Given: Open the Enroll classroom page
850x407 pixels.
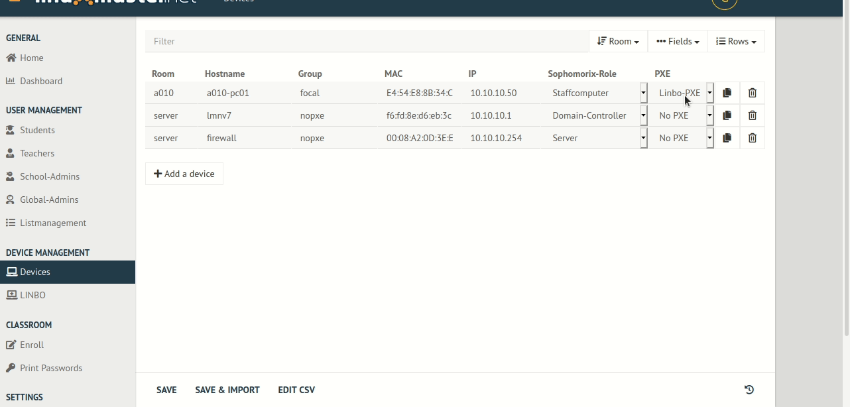Looking at the screenshot, I should coord(31,345).
